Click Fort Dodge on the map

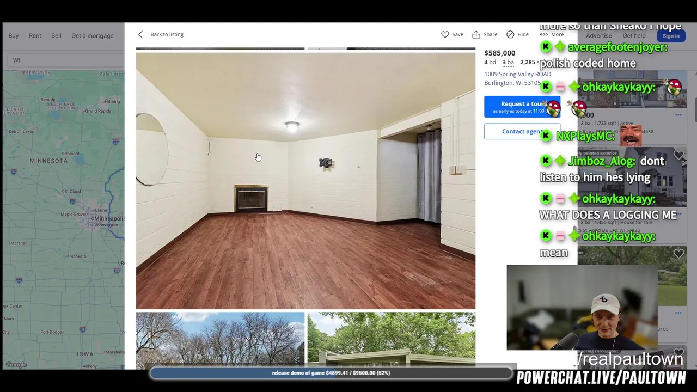click(x=52, y=332)
